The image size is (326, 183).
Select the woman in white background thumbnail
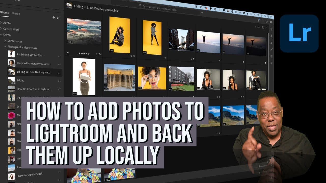84,77
